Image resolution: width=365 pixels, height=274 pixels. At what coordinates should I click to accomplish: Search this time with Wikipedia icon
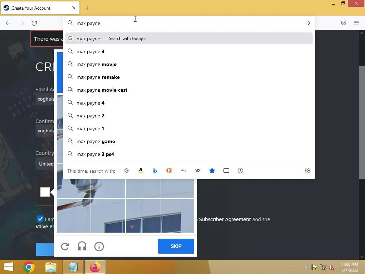click(197, 171)
